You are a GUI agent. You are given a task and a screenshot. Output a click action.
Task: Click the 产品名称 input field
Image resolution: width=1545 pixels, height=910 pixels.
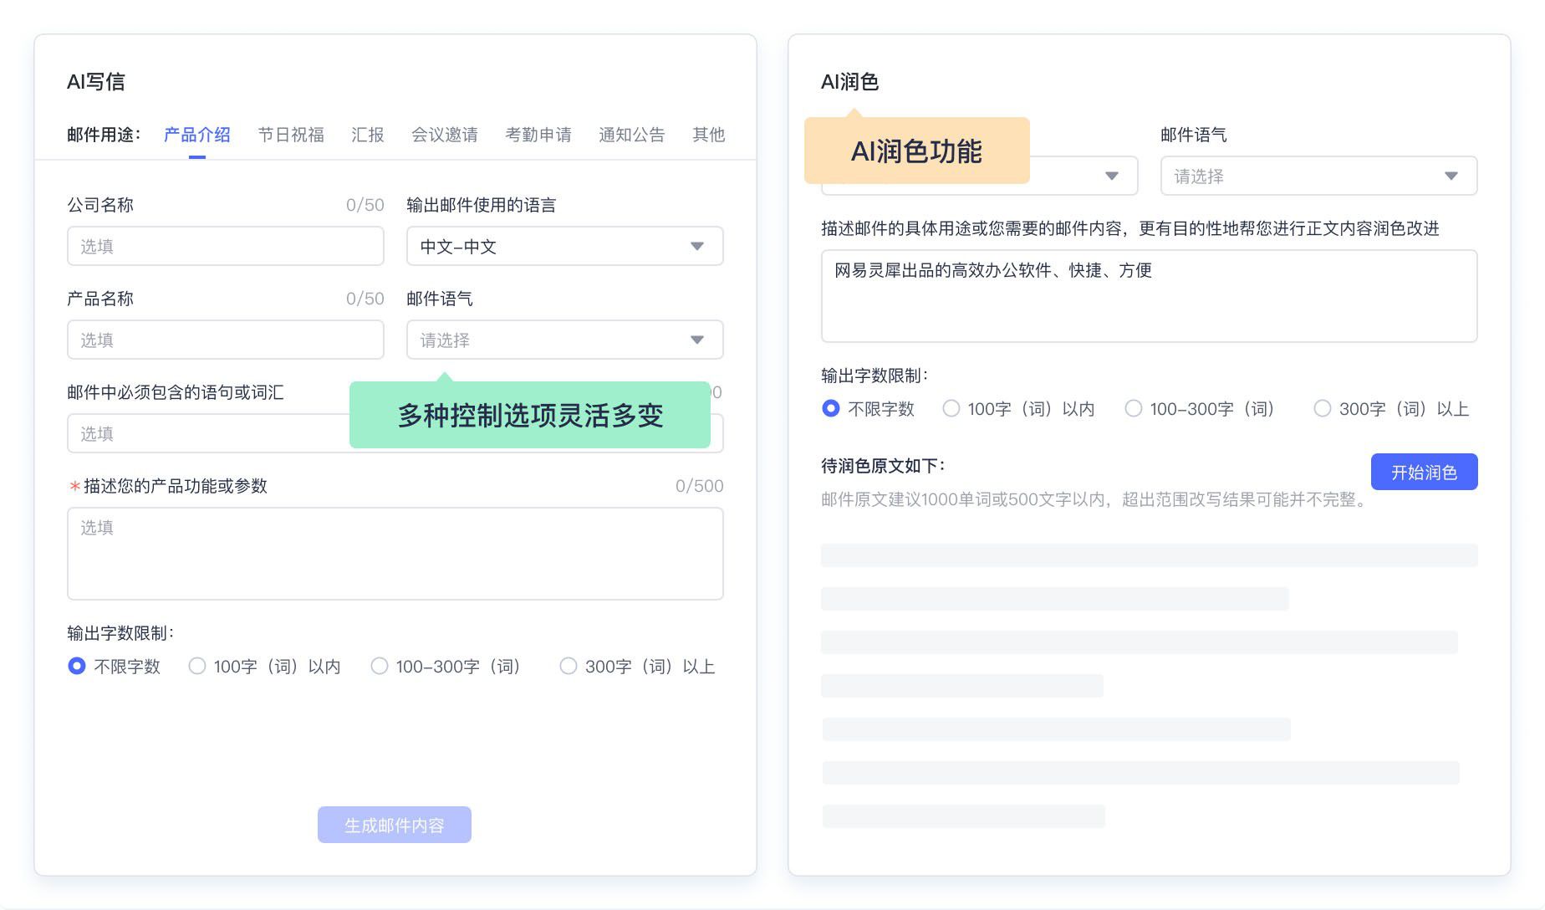click(225, 340)
